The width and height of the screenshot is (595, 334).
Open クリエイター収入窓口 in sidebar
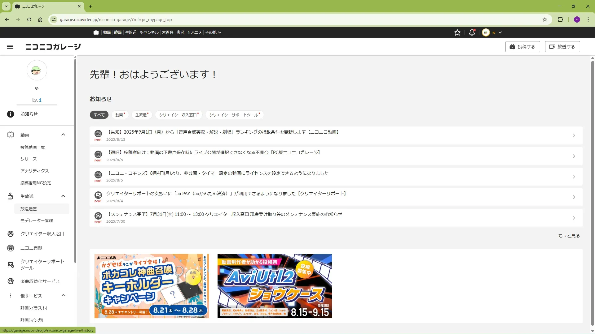[42, 234]
